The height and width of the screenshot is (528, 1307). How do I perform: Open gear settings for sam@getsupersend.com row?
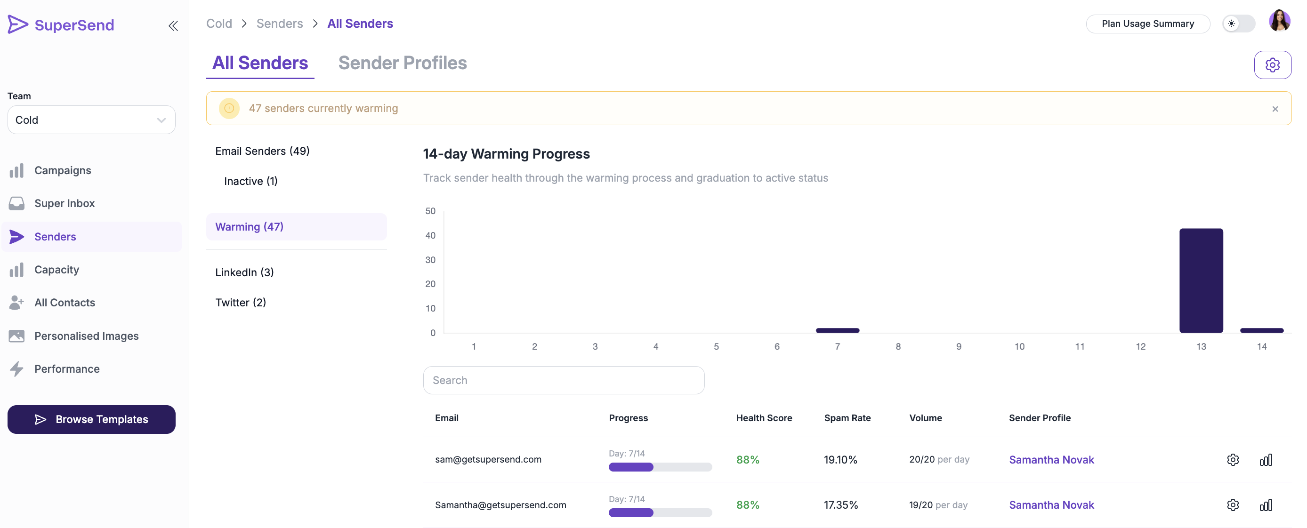coord(1233,459)
